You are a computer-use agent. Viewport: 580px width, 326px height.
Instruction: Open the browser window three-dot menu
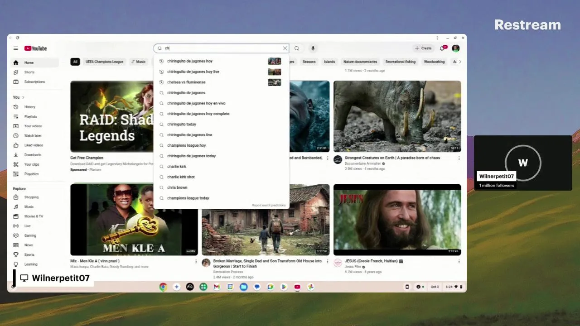pos(437,38)
